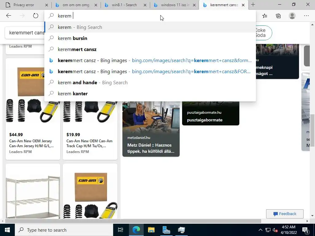Open the Can-Am New OEM Jersey listing title

pos(31,143)
